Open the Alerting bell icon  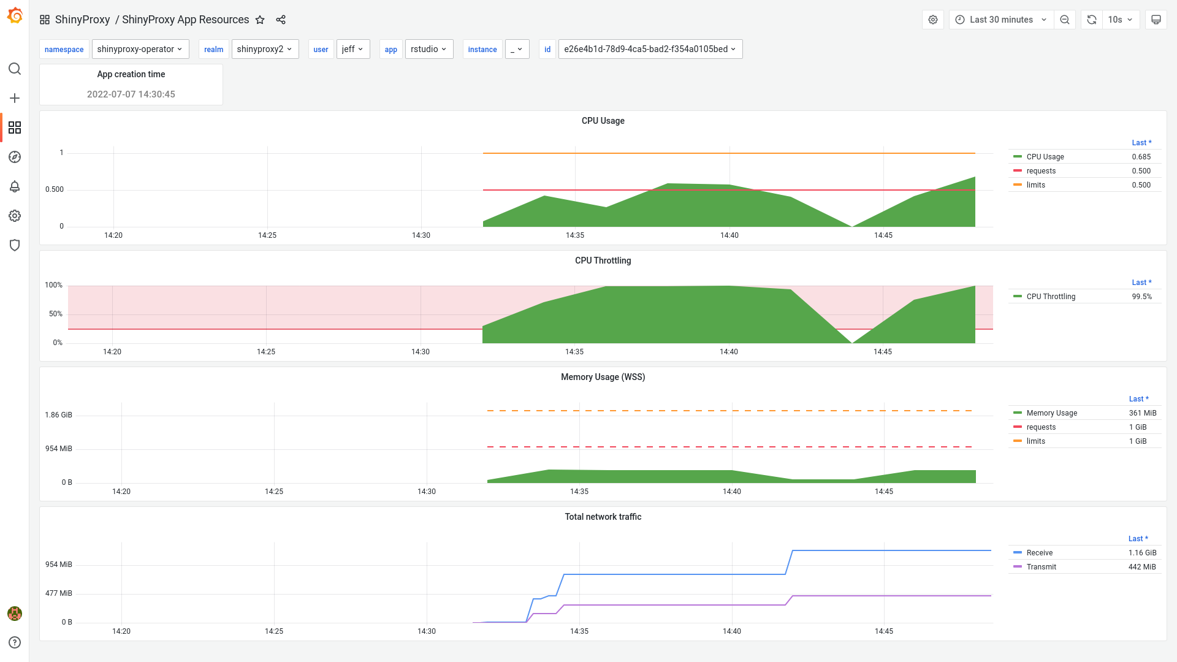pos(15,186)
